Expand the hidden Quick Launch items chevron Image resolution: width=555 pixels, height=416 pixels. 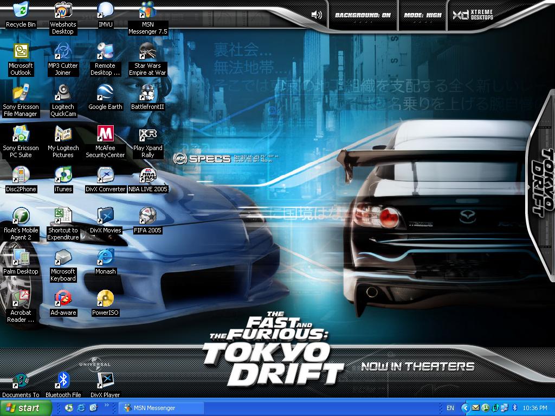click(x=107, y=406)
